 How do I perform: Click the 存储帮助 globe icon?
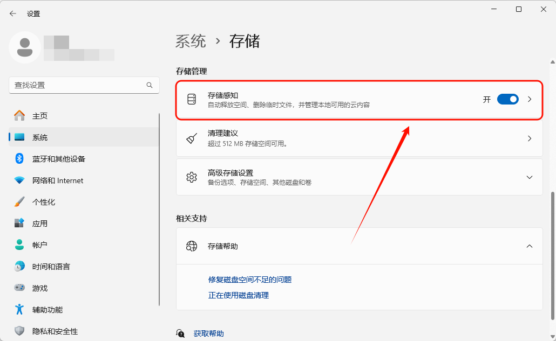[192, 246]
